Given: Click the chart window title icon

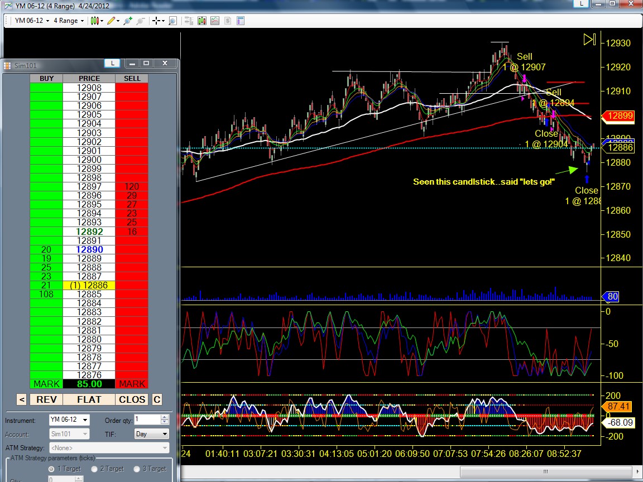Looking at the screenshot, I should [x=8, y=6].
